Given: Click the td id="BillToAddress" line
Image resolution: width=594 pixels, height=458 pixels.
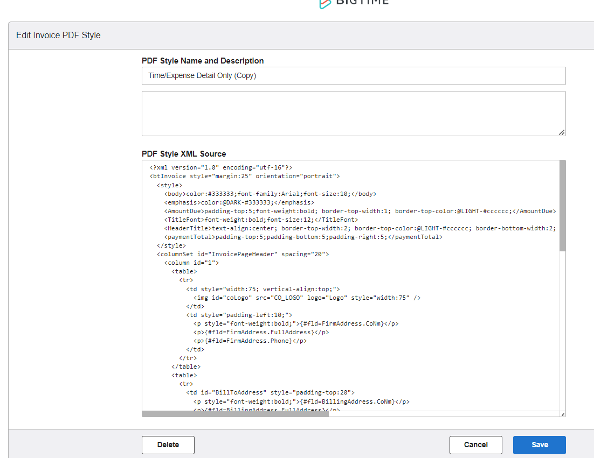Looking at the screenshot, I should pos(270,392).
